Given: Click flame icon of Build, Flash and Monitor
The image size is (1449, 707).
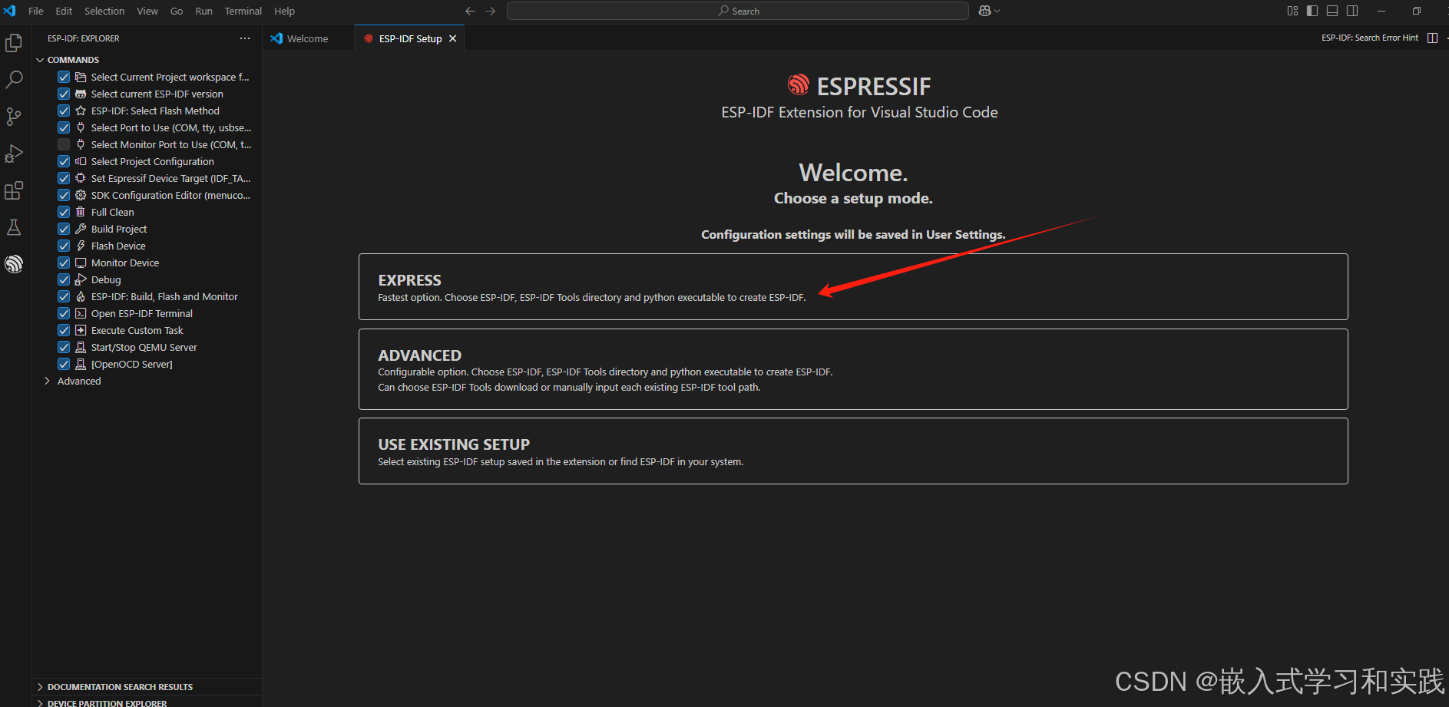Looking at the screenshot, I should click(81, 296).
